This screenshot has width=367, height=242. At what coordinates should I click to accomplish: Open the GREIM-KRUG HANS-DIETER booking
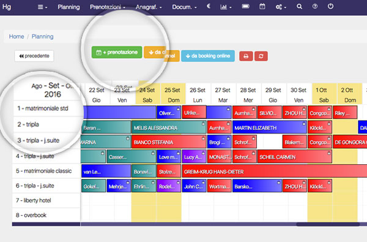[x=274, y=172]
